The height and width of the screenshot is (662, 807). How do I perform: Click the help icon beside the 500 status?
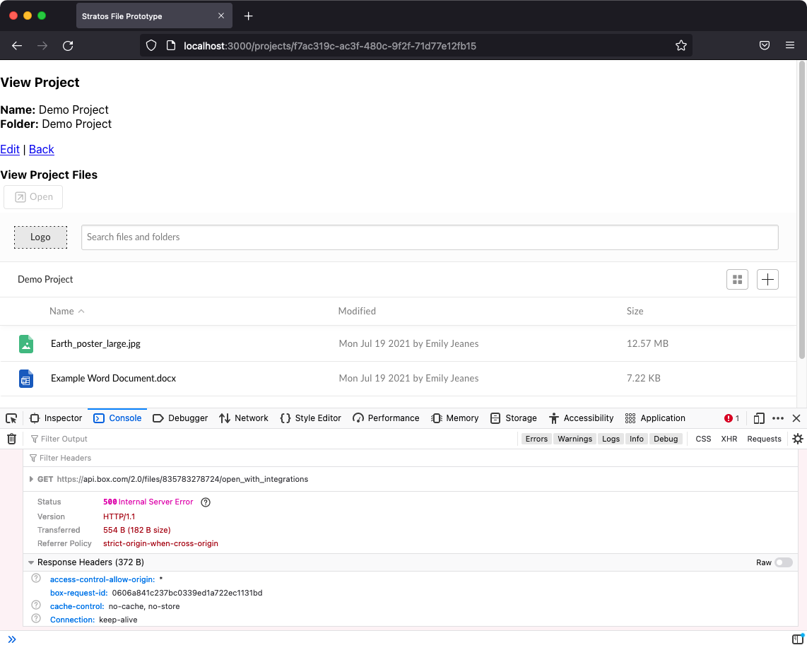206,502
